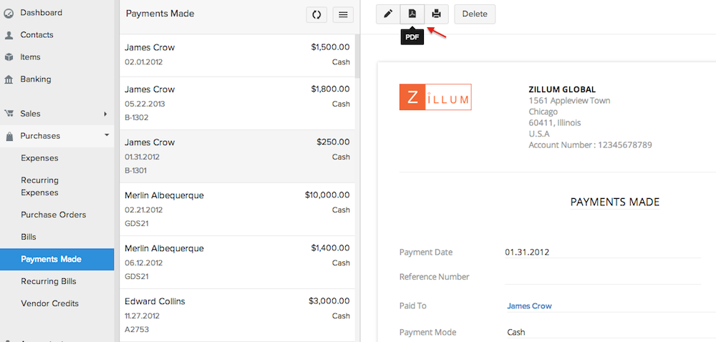Download payment as PDF icon
This screenshot has width=716, height=342.
tap(412, 14)
